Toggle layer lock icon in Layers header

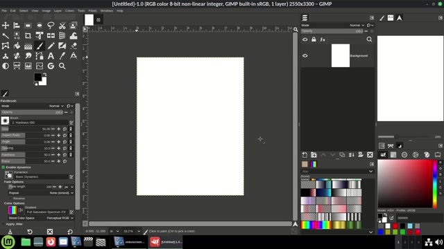point(314,39)
